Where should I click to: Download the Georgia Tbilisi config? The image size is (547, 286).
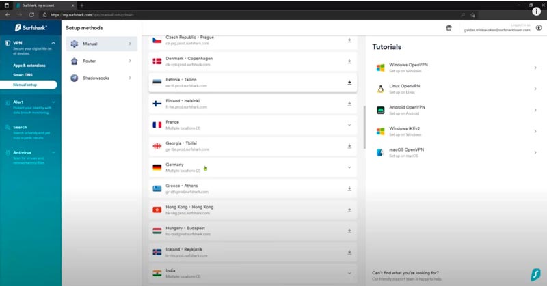(x=349, y=146)
